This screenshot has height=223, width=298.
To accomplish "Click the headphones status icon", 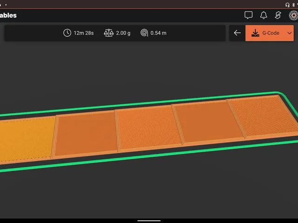I will [287, 5].
